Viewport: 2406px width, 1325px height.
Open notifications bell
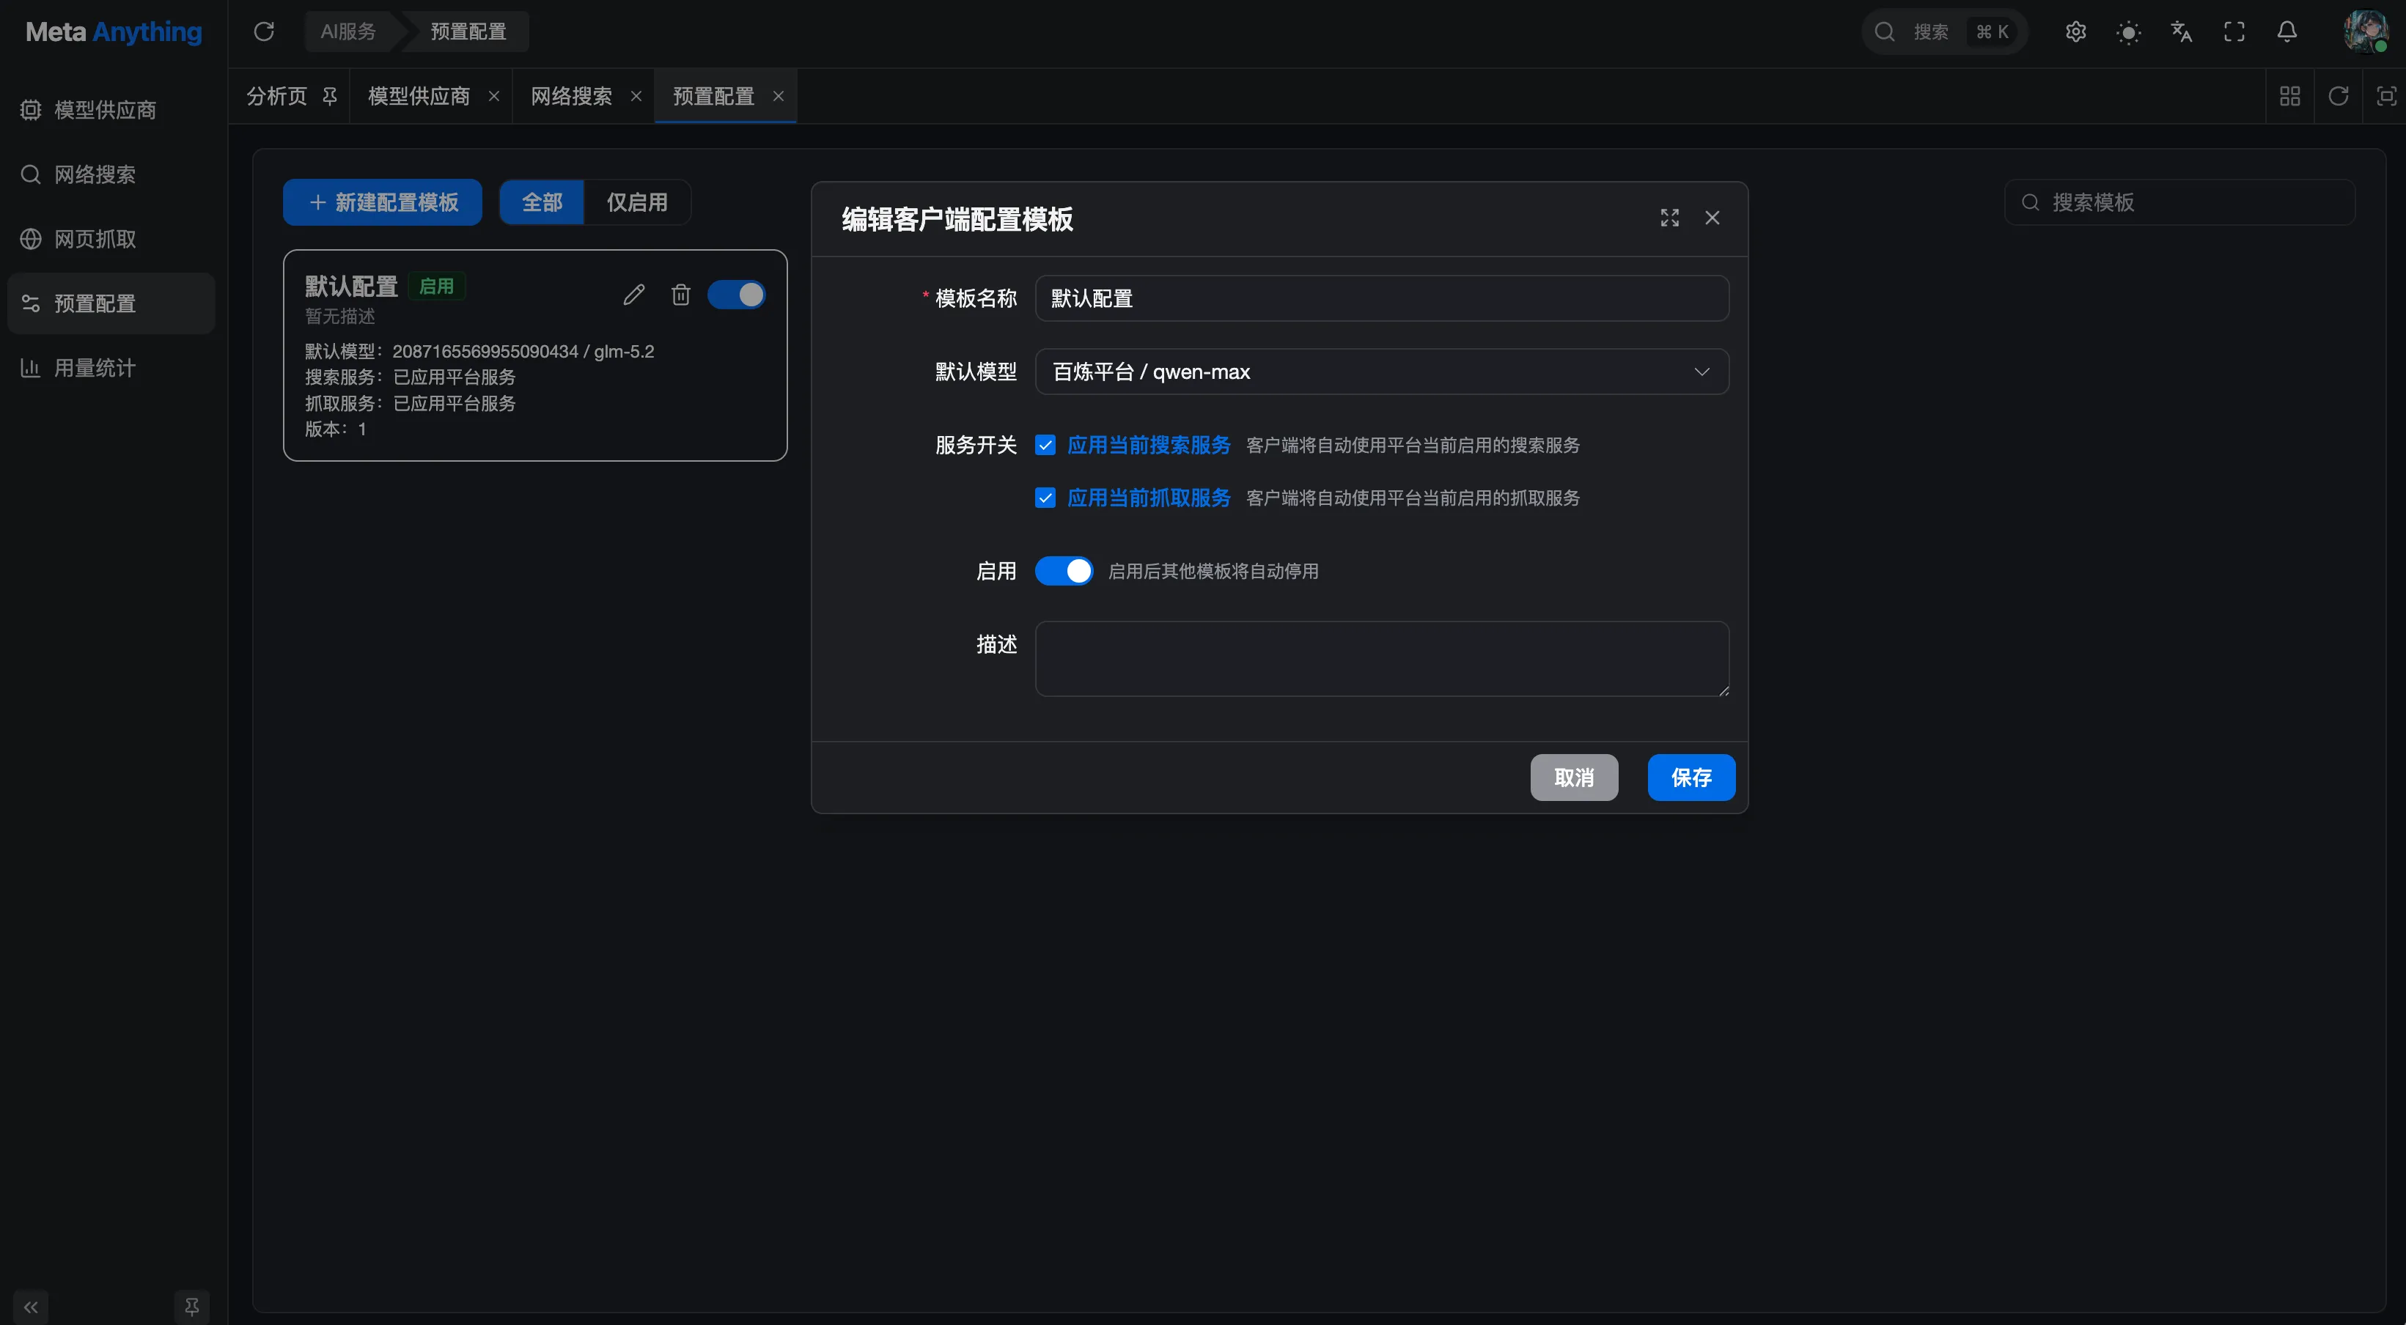(2287, 32)
